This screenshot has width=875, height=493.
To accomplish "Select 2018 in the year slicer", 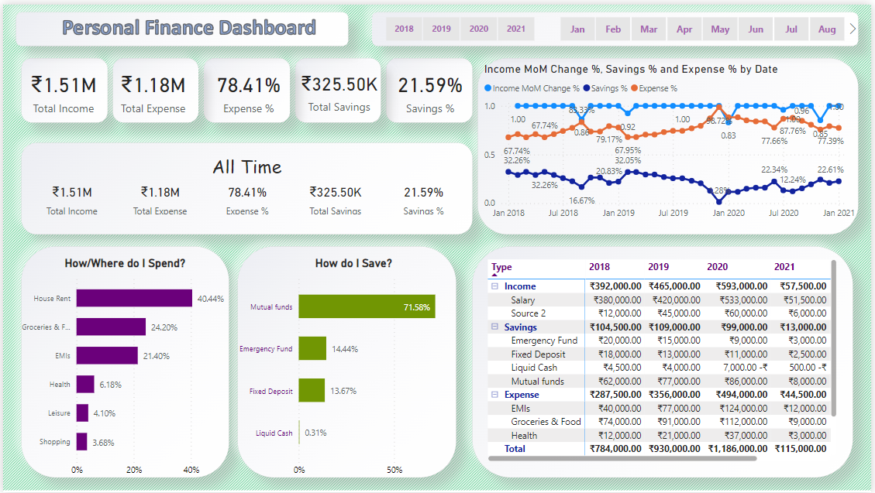I will pos(404,29).
